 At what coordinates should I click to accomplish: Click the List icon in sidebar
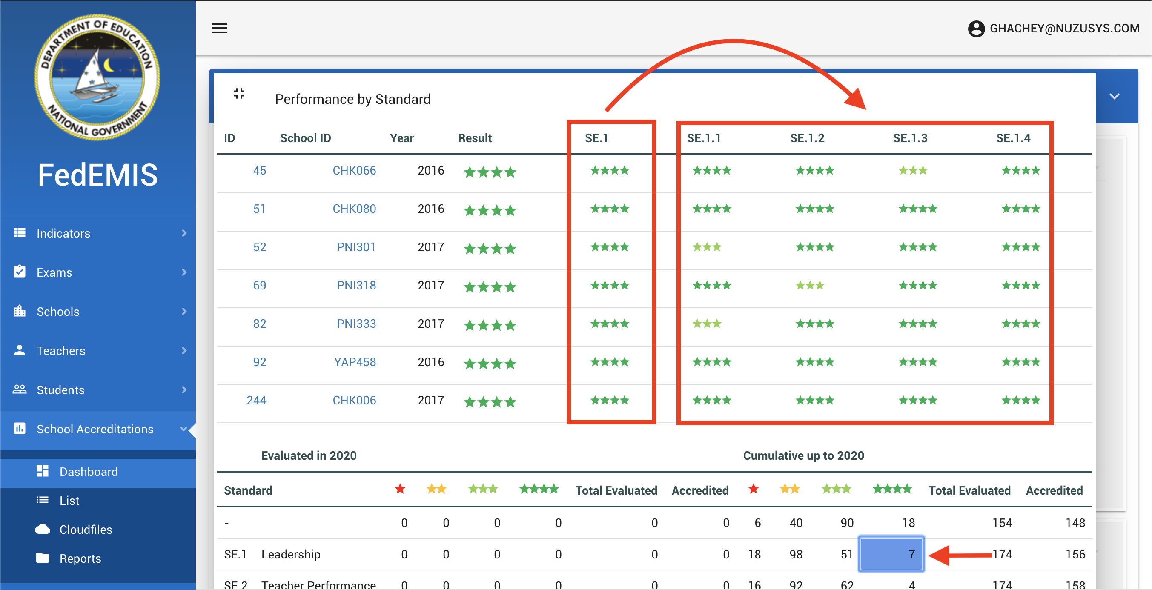pyautogui.click(x=43, y=500)
